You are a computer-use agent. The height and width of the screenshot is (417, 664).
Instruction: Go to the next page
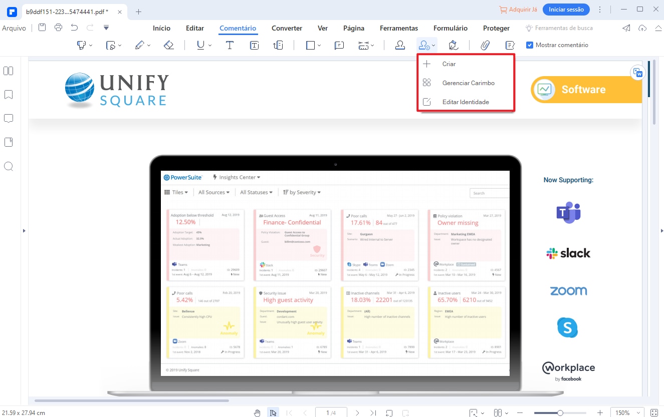tap(357, 413)
